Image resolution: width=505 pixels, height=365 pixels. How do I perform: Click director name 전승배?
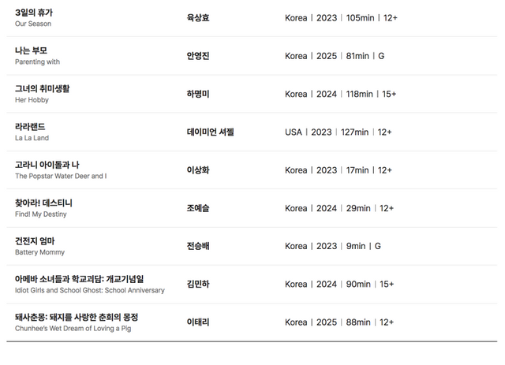click(x=198, y=246)
